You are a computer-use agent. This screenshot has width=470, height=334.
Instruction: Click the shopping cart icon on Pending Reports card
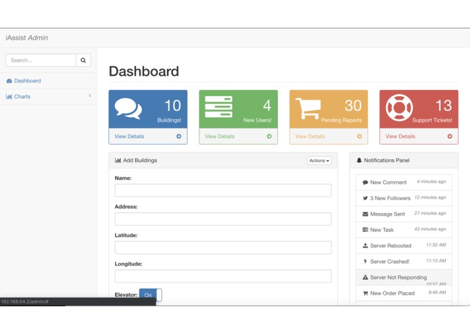point(308,108)
